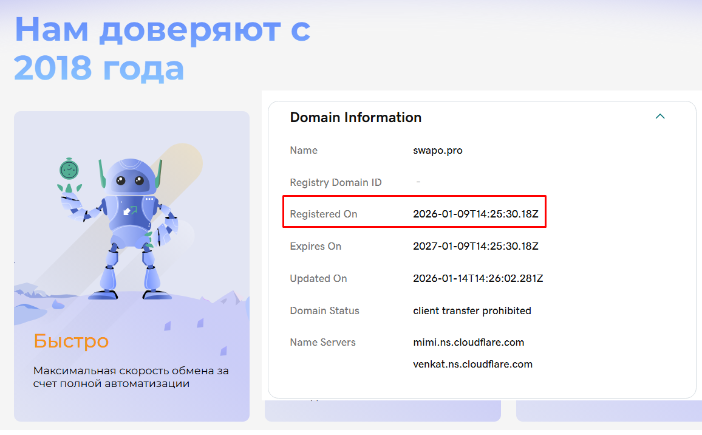Click the Name field label
The width and height of the screenshot is (702, 435).
point(304,151)
